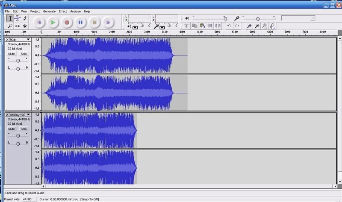Mute the BGb track
This screenshot has height=202, width=342.
(12, 54)
